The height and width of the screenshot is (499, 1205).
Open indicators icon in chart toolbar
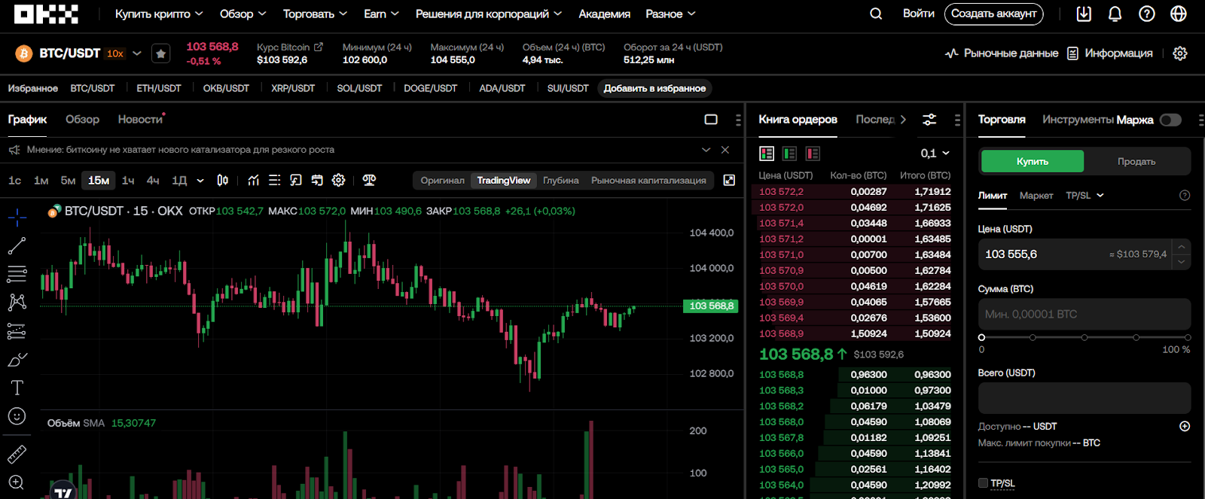[x=253, y=180]
